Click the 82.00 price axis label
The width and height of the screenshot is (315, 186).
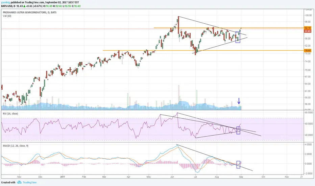point(308,46)
